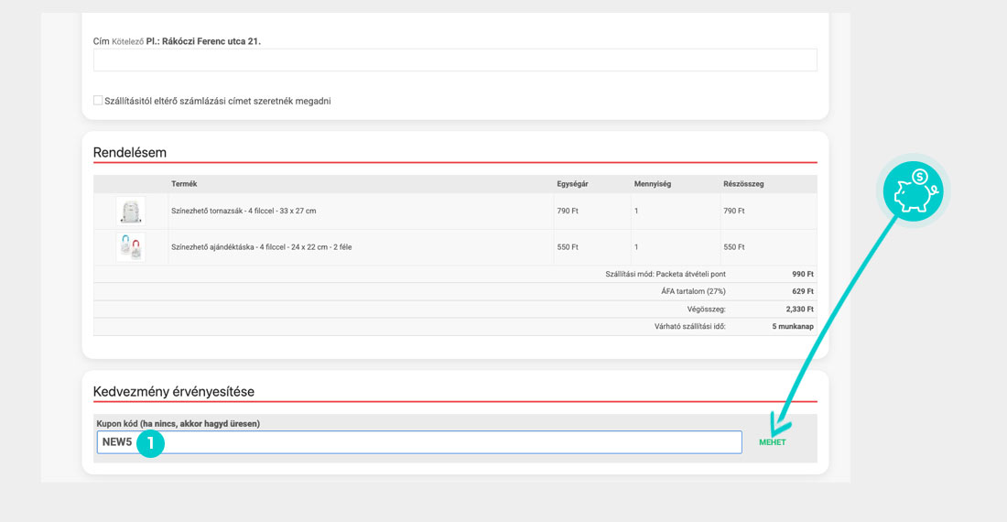Click the Termék column header
The width and height of the screenshot is (1007, 522).
(184, 184)
